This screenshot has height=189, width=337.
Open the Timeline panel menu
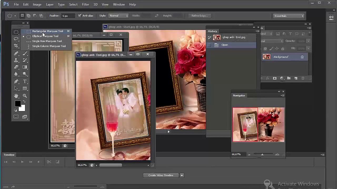tap(323, 155)
